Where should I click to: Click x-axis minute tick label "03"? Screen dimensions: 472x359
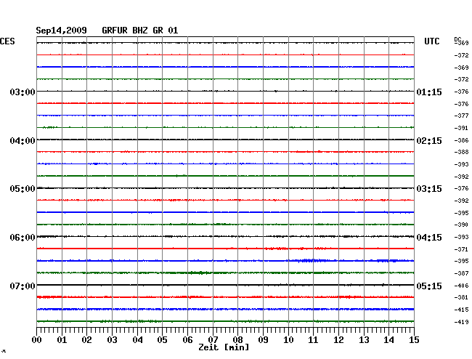click(113, 340)
